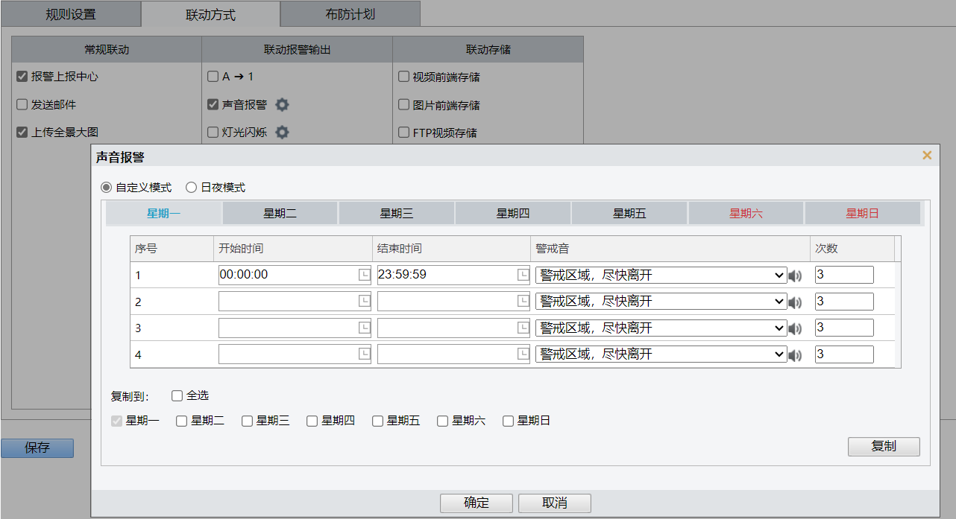Image resolution: width=956 pixels, height=519 pixels.
Task: Focus row 2 次数 count field
Action: coord(844,302)
